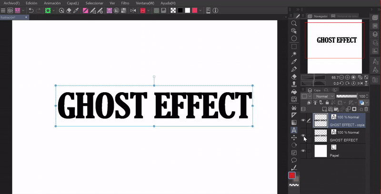Click the Clip Studio launcher icon
The width and height of the screenshot is (381, 194).
[10, 10]
